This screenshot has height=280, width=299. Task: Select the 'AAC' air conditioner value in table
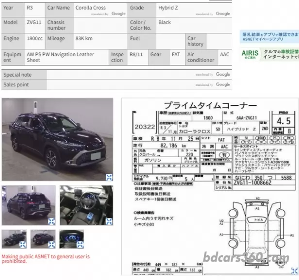[x=225, y=54]
